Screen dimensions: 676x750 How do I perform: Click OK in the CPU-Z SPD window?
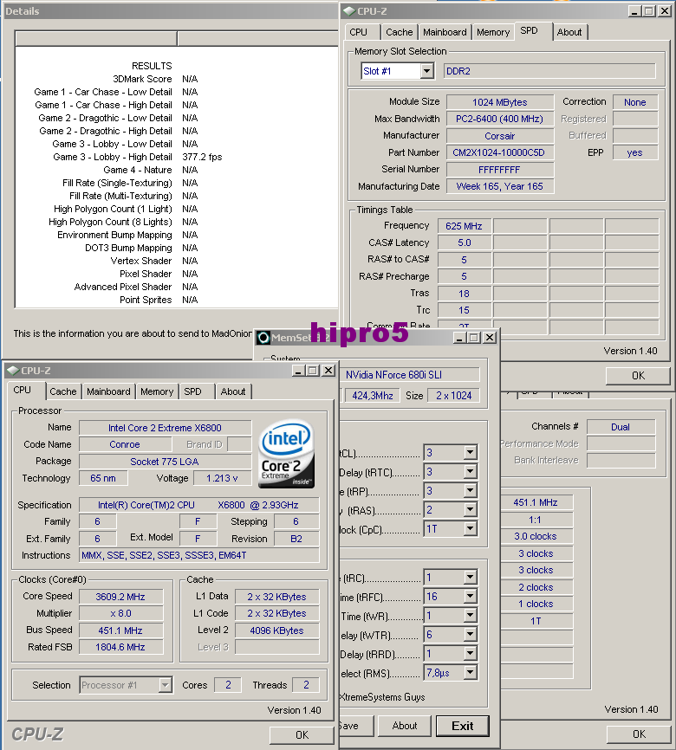[x=638, y=376]
